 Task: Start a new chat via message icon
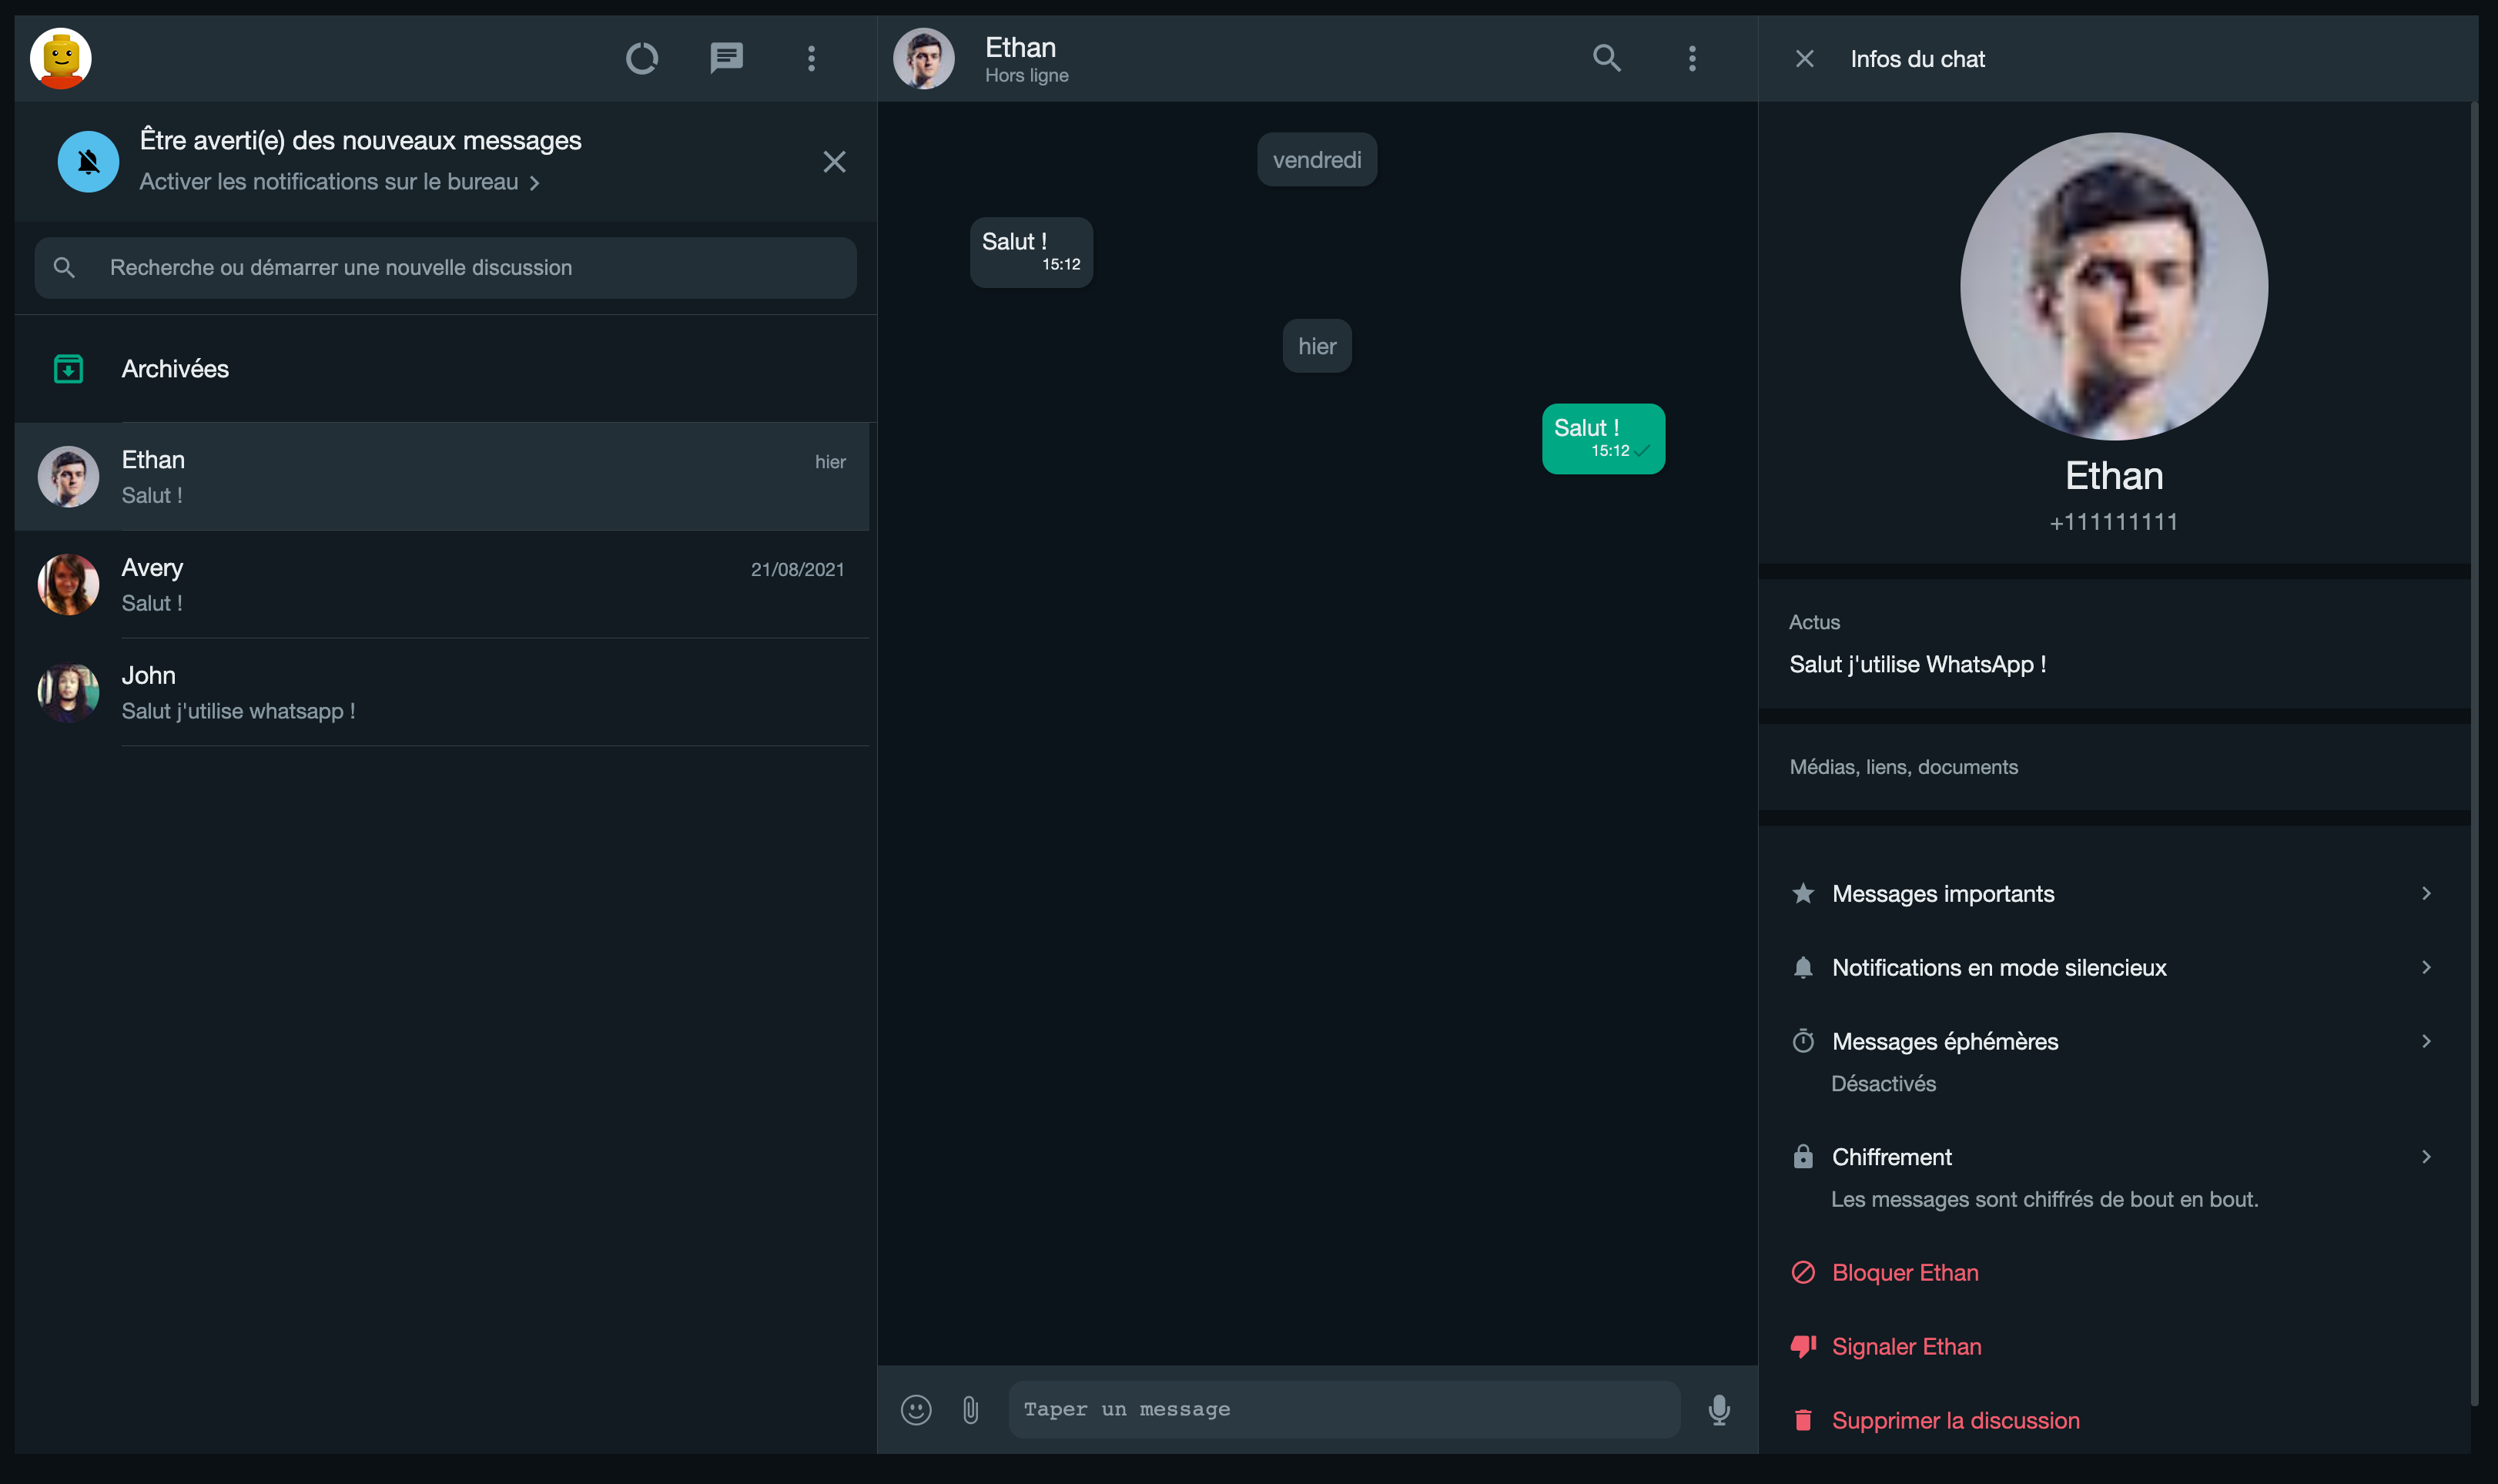(725, 58)
